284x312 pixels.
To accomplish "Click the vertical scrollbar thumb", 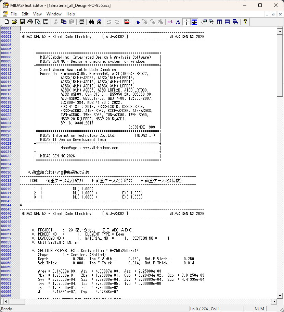I will coord(280,65).
